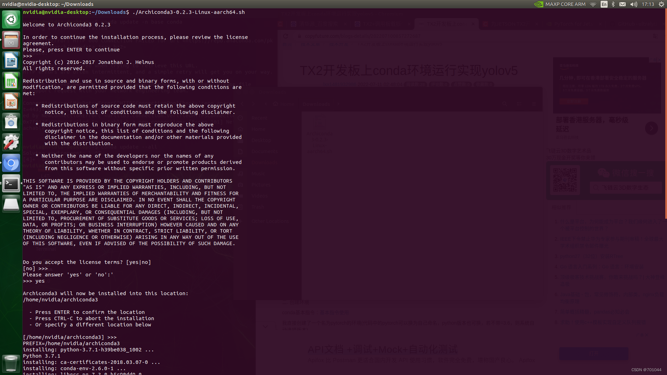Click the chevron after the Downloads breadcrumb
The image size is (667, 375).
pos(339,104)
